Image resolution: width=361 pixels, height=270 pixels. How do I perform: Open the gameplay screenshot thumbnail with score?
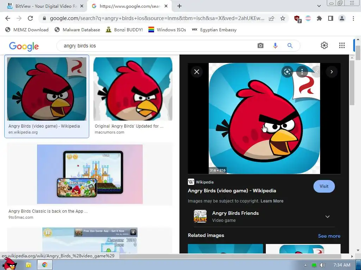[90, 240]
